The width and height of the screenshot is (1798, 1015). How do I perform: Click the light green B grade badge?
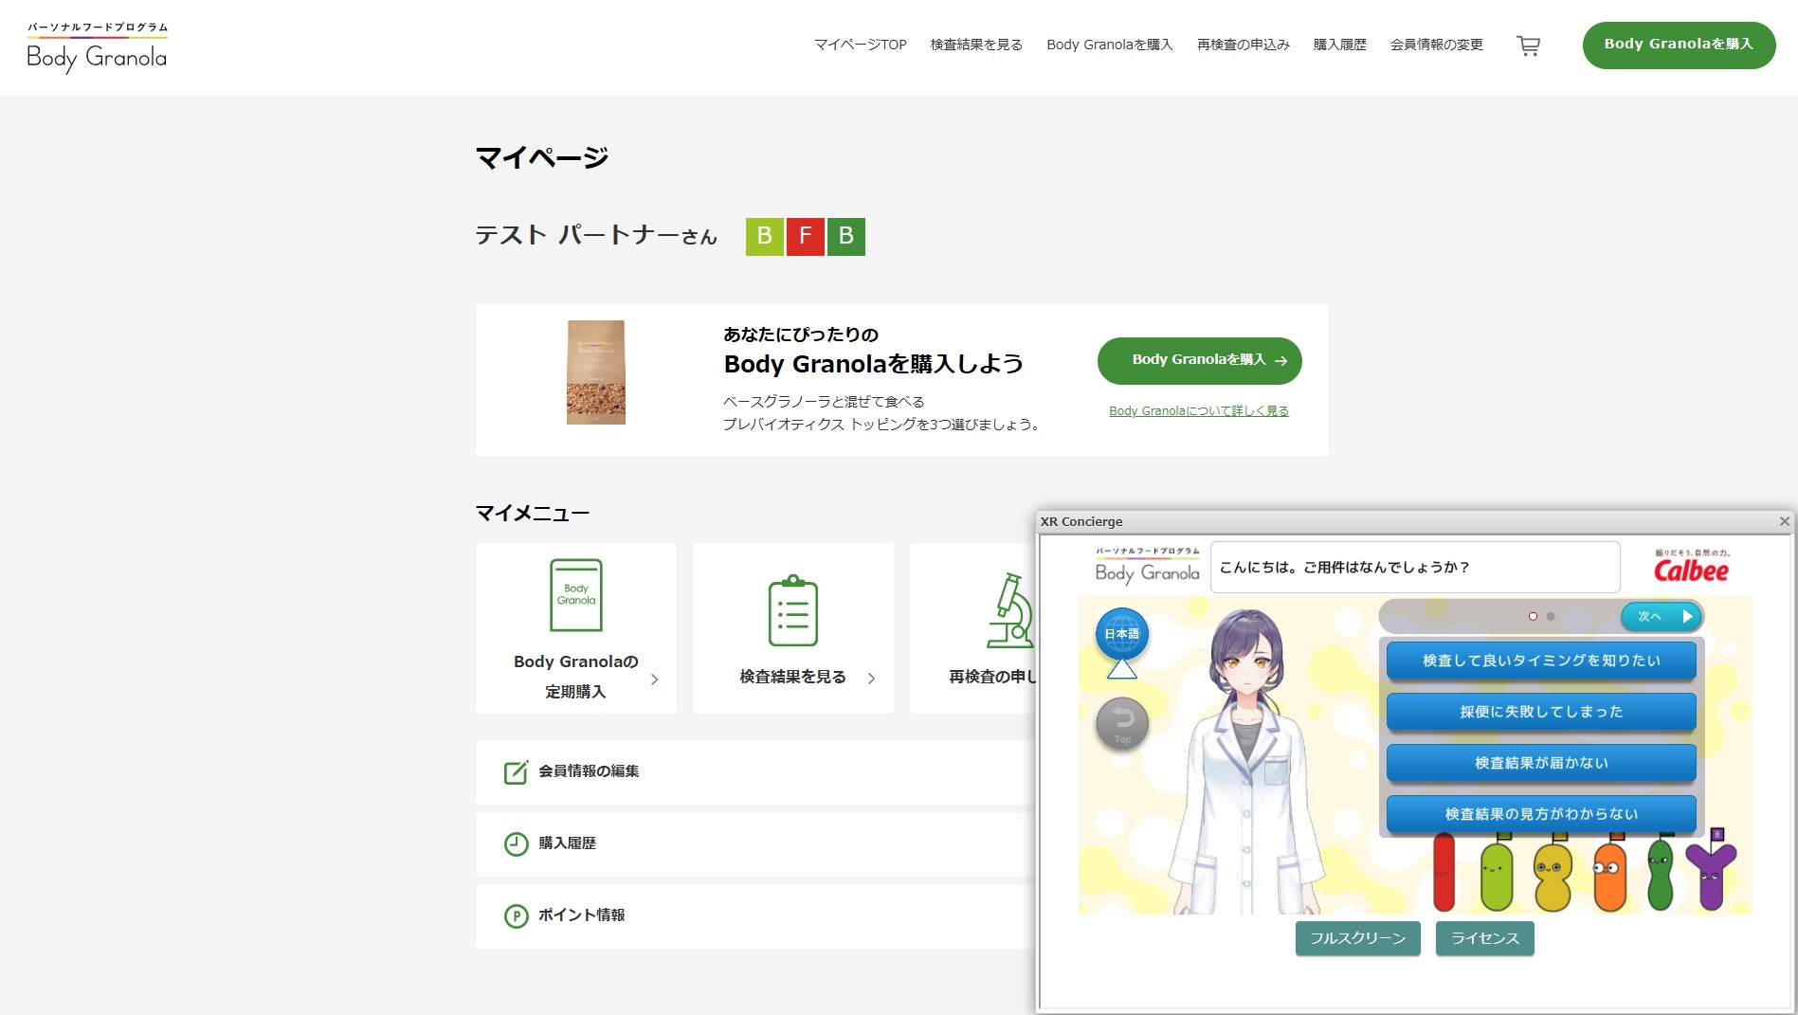tap(765, 236)
